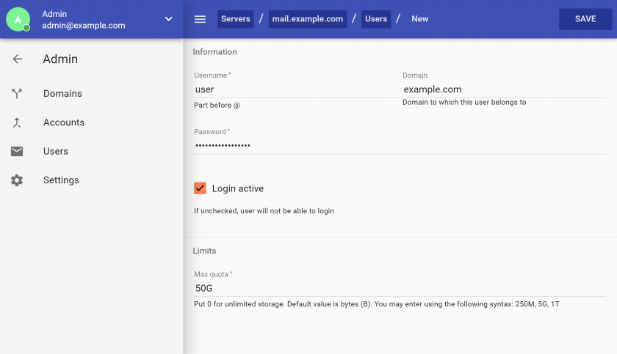Click the Domains icon in sidebar

pyautogui.click(x=17, y=93)
